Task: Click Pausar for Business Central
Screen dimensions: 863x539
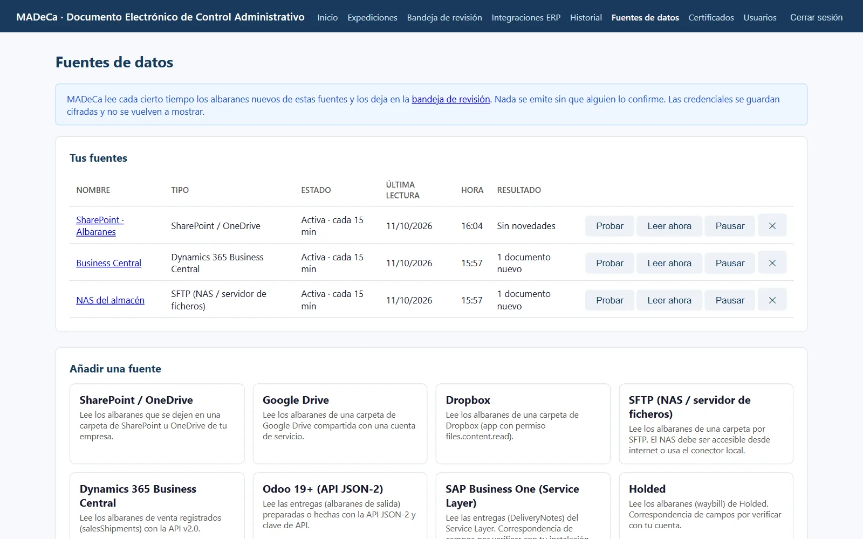Action: 730,263
